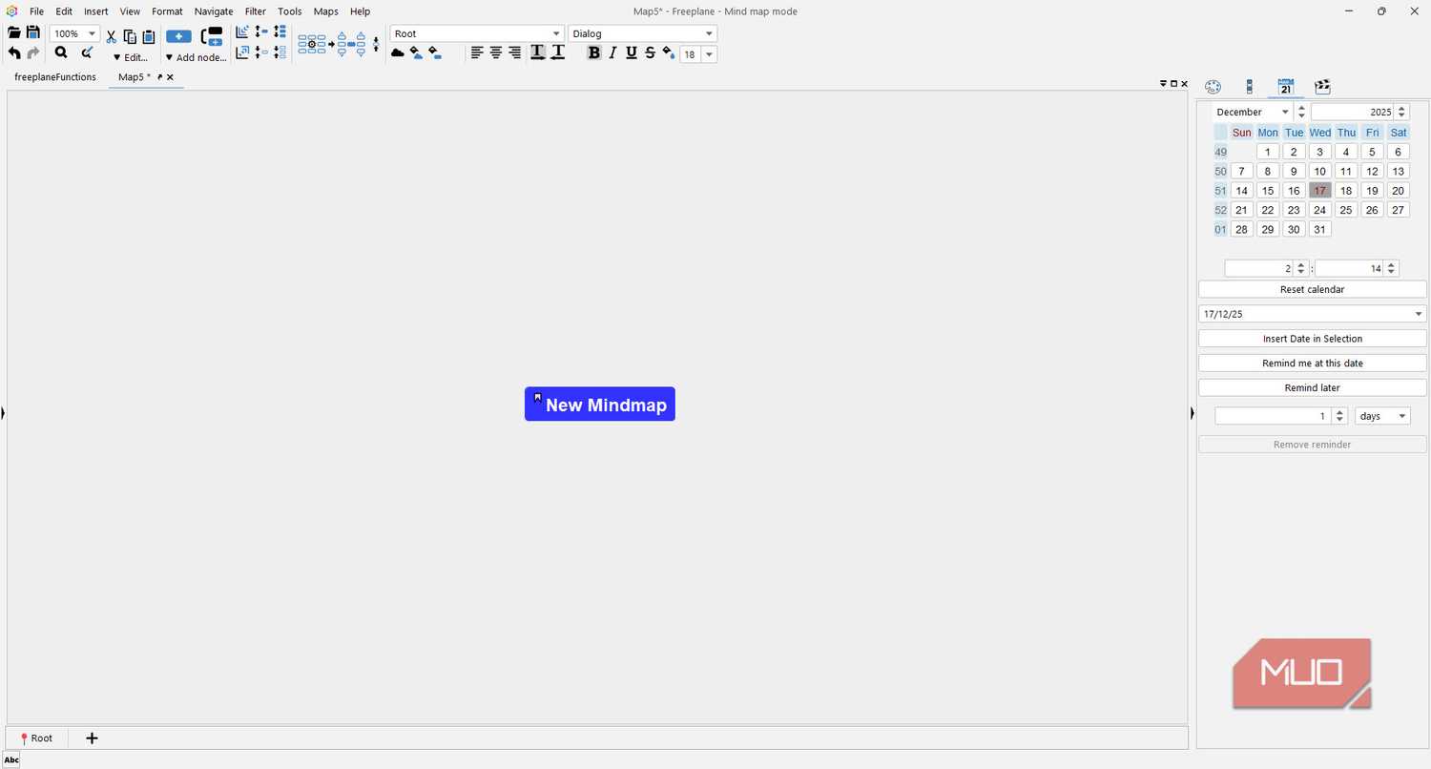
Task: Open a map with the folder icon
Action: (x=14, y=33)
